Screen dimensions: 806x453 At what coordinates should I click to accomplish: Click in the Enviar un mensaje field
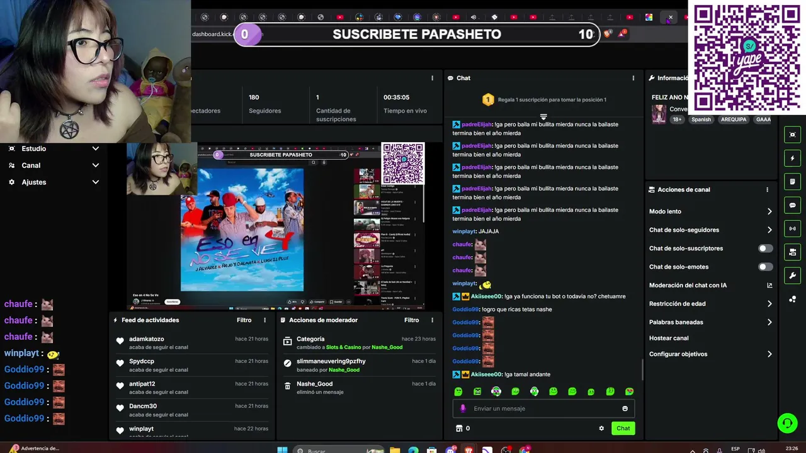coord(545,408)
